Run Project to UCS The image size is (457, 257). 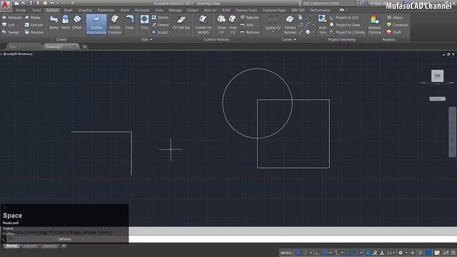tap(344, 17)
